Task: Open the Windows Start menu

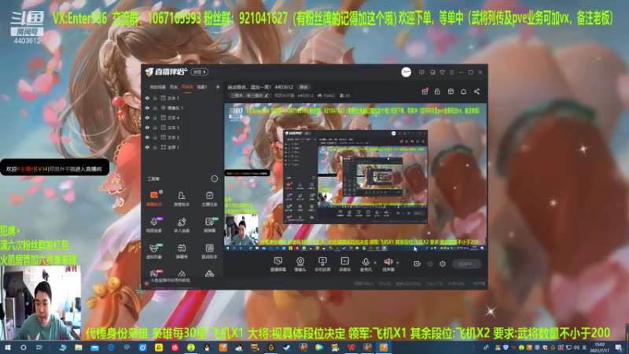Action: click(x=8, y=347)
